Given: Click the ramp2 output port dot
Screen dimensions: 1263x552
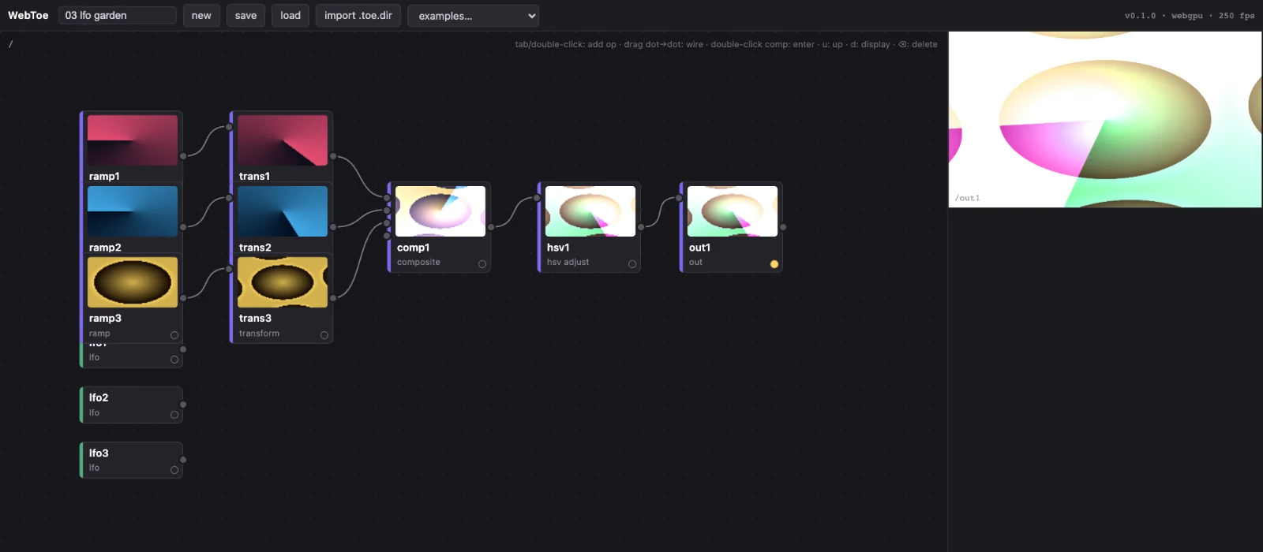Looking at the screenshot, I should point(183,227).
